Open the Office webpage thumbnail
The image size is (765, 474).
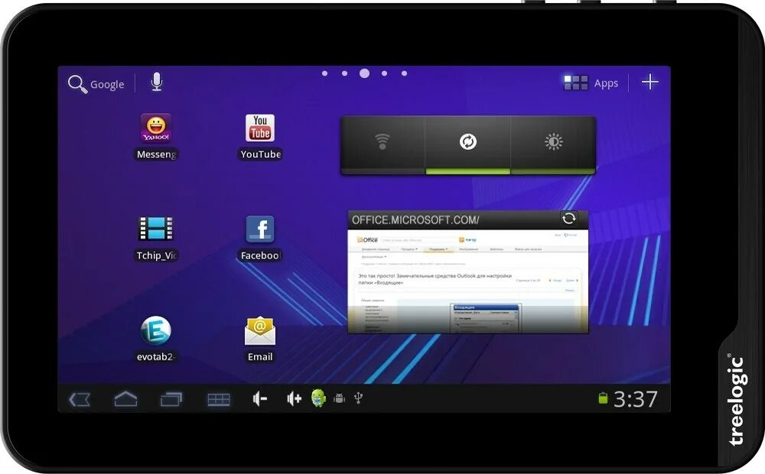pos(468,281)
